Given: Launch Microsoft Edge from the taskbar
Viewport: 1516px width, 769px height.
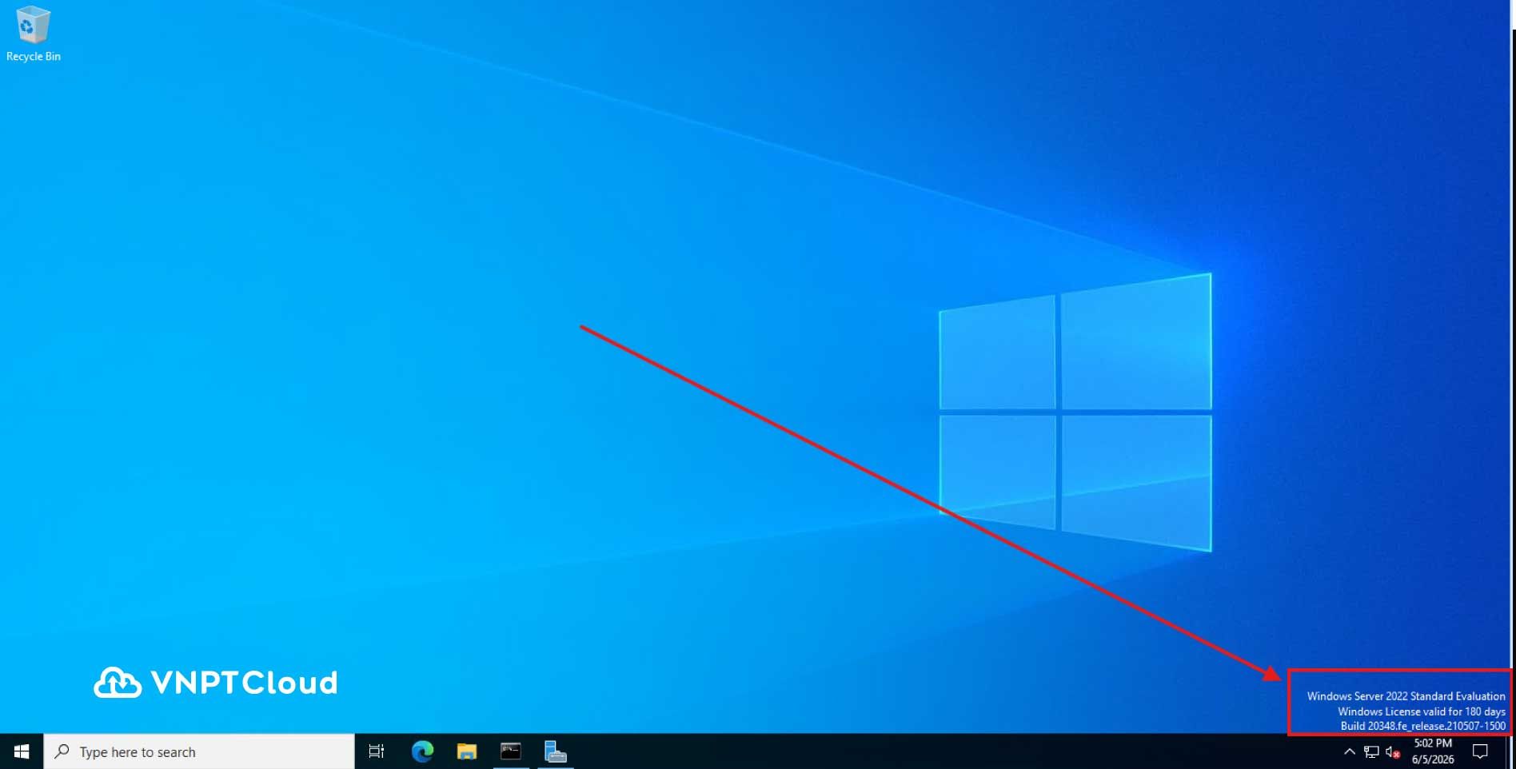Looking at the screenshot, I should tap(422, 751).
